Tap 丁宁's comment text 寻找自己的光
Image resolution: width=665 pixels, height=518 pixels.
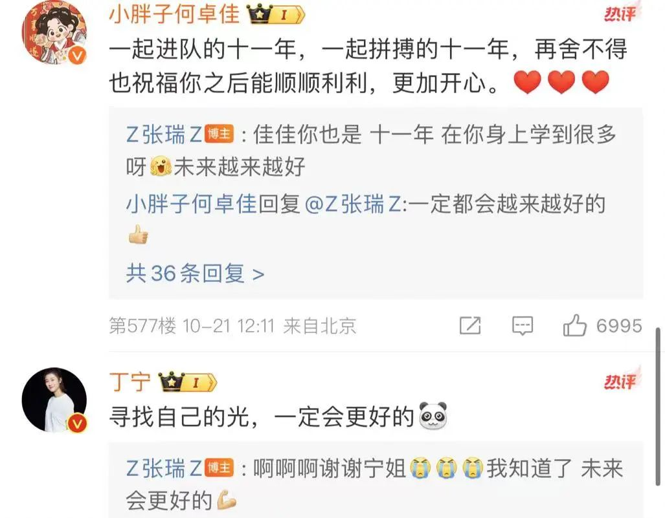pos(179,416)
